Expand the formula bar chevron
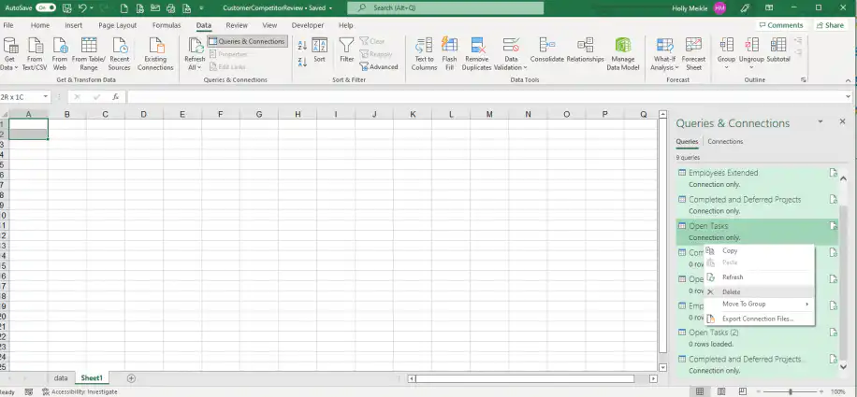This screenshot has width=857, height=397. (x=848, y=97)
